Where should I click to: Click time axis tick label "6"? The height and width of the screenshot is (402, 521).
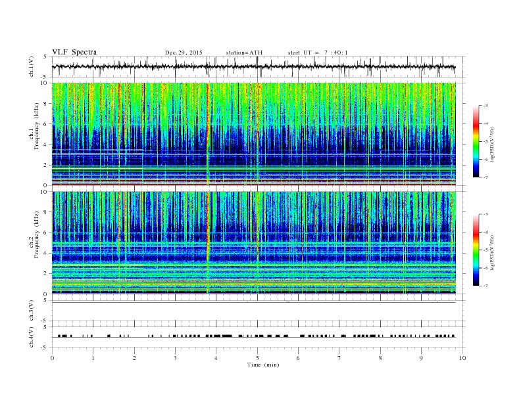coord(299,358)
